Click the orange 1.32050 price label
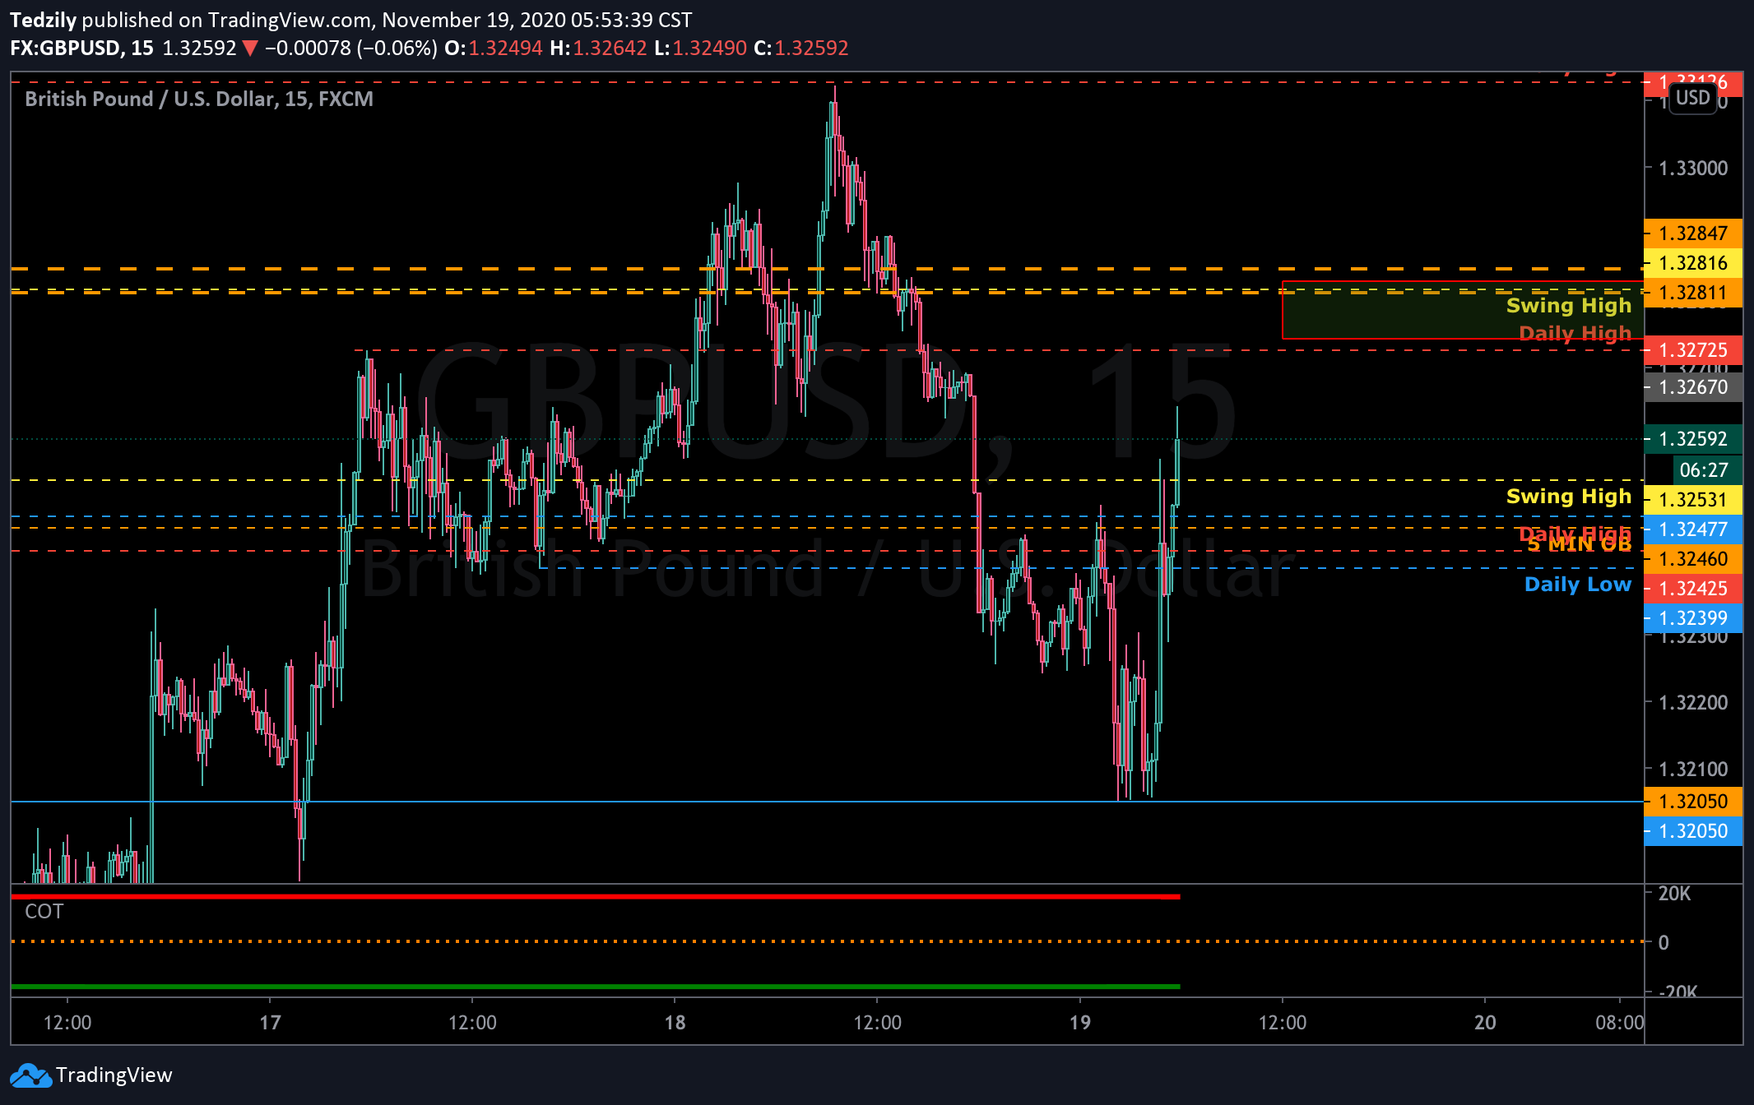This screenshot has width=1754, height=1105. click(1692, 802)
